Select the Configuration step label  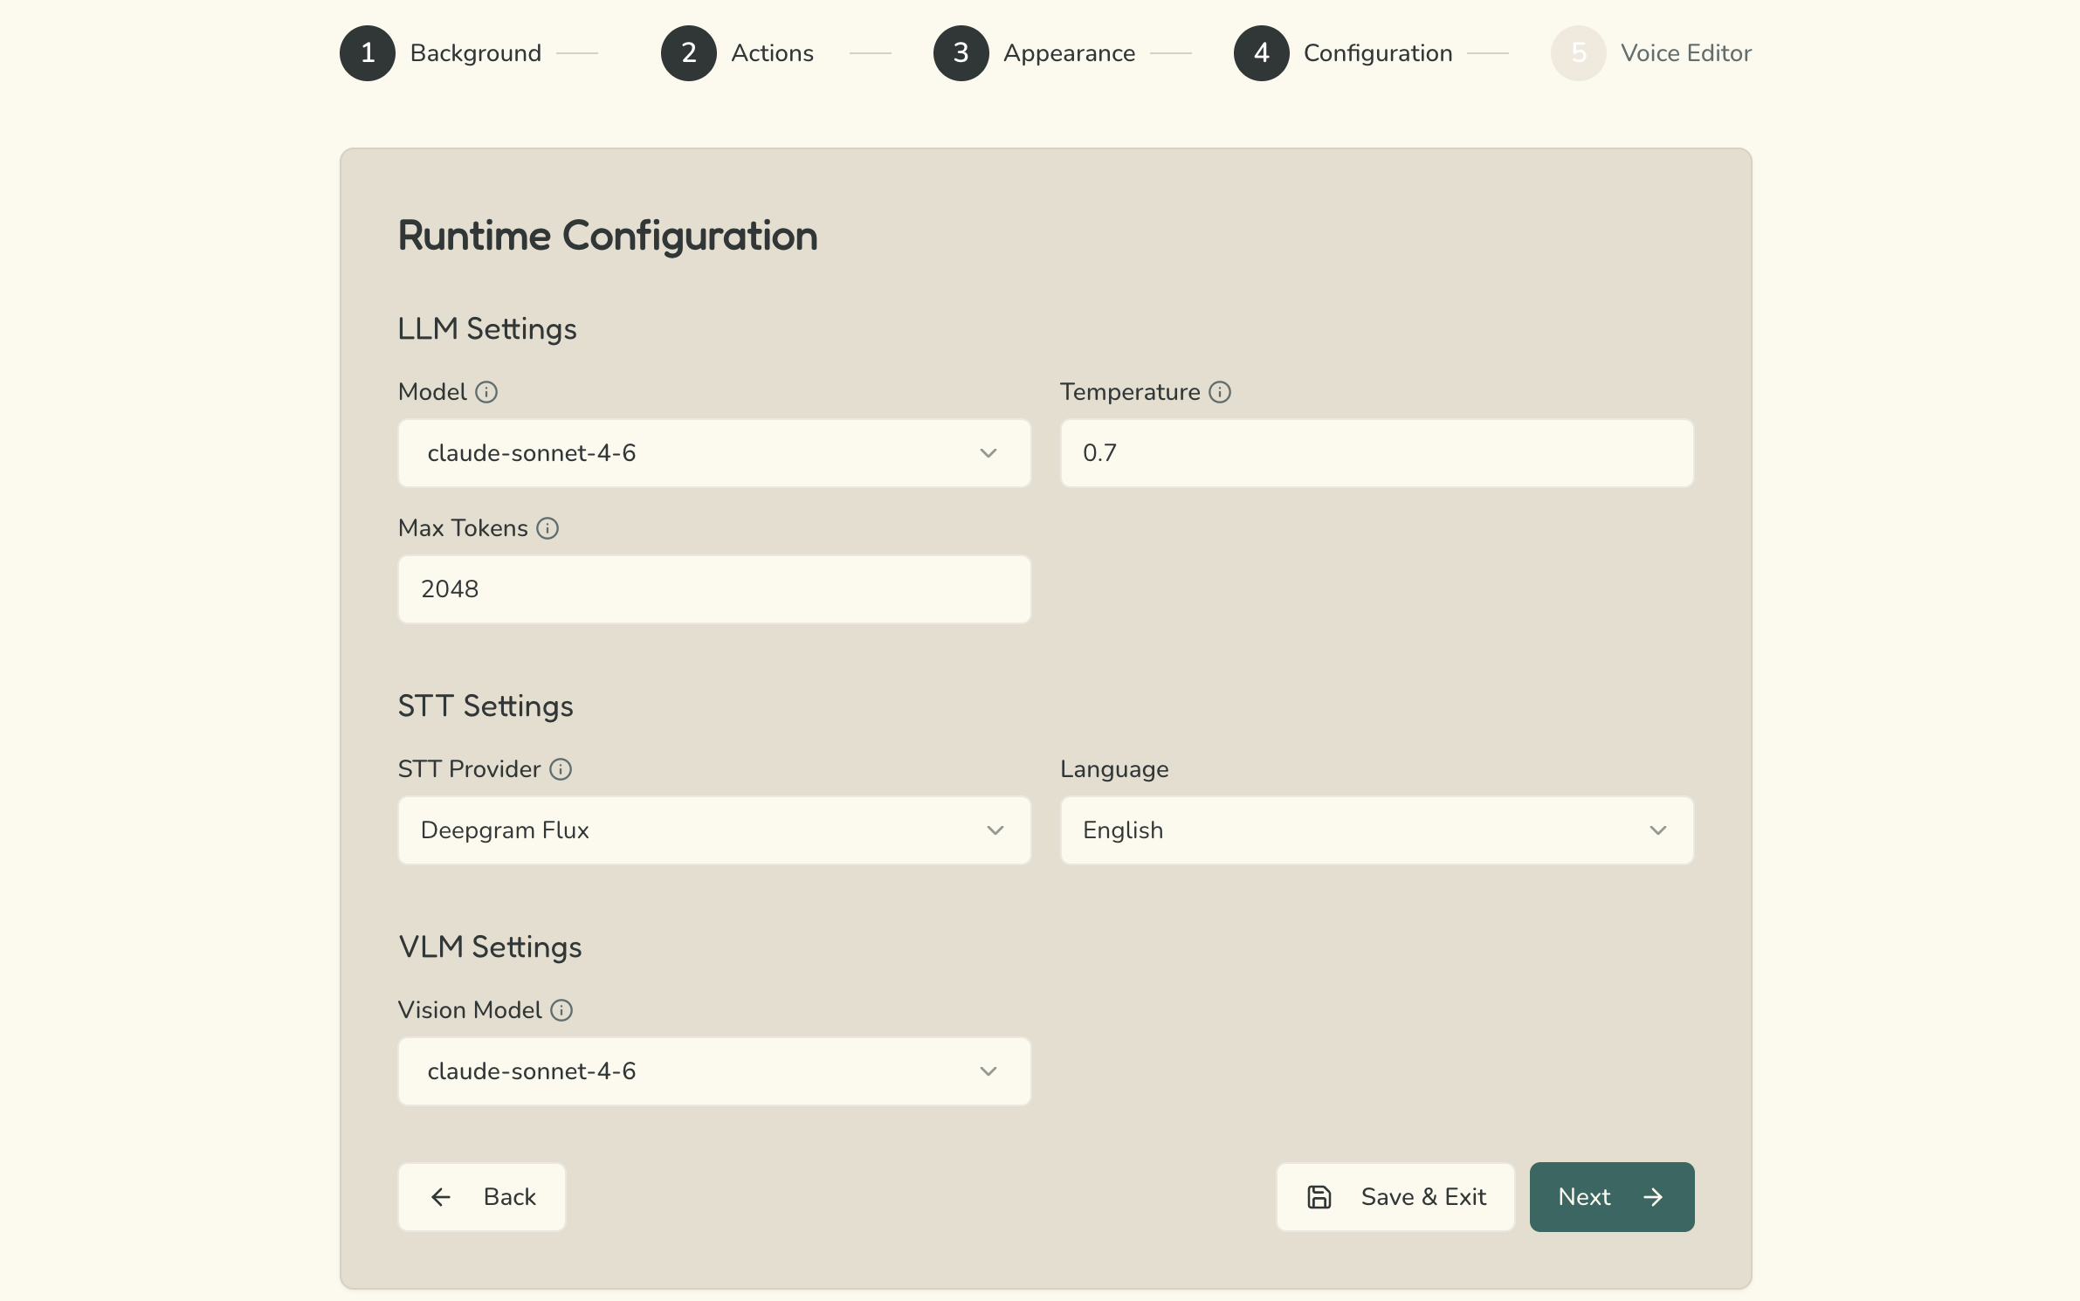pyautogui.click(x=1377, y=53)
